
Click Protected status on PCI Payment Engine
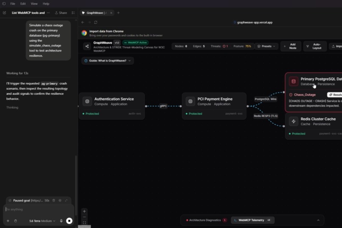(194, 114)
